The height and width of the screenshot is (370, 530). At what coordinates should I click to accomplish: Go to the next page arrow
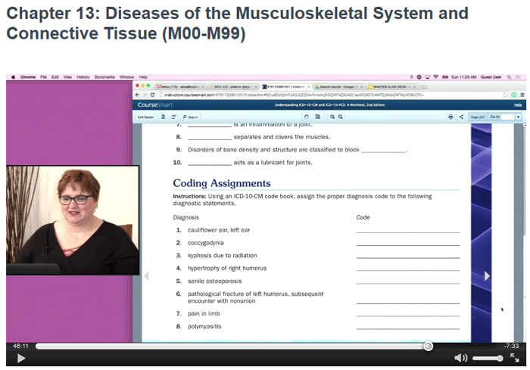487,276
